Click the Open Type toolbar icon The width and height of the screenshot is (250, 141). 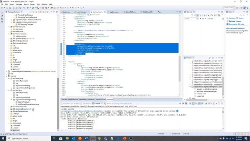coord(52,8)
